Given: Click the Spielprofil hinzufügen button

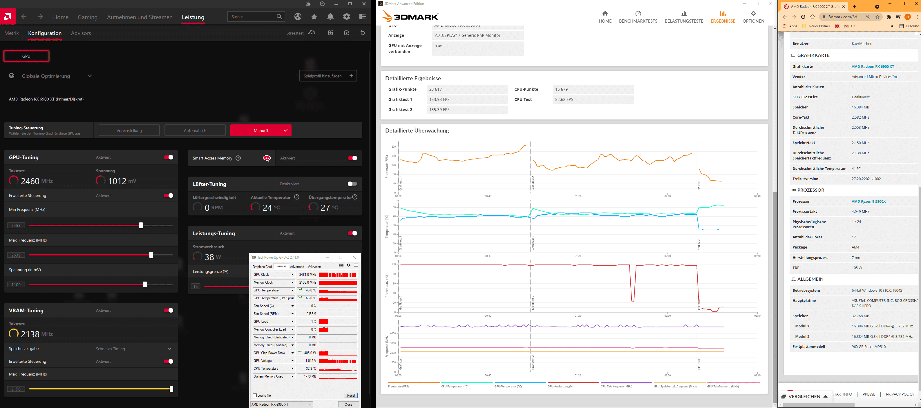Looking at the screenshot, I should [328, 76].
